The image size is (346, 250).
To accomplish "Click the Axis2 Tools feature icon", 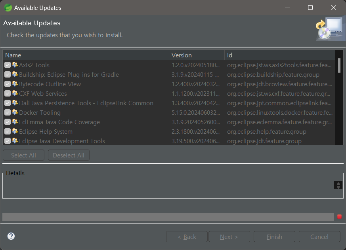I will pos(15,65).
